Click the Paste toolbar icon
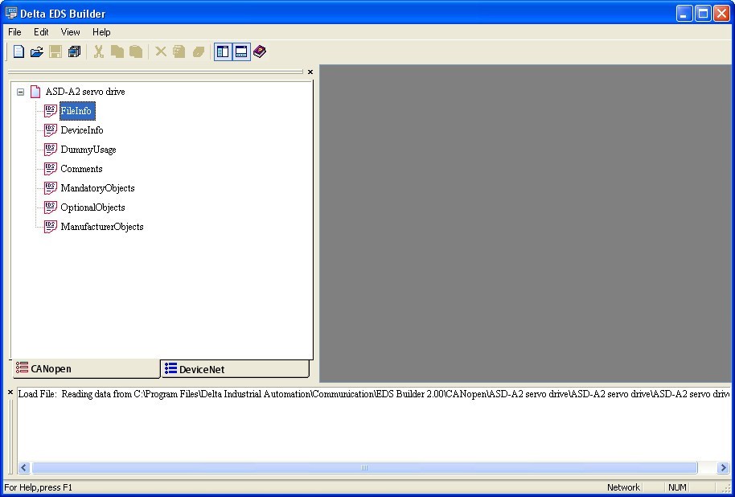The image size is (735, 497). click(135, 51)
